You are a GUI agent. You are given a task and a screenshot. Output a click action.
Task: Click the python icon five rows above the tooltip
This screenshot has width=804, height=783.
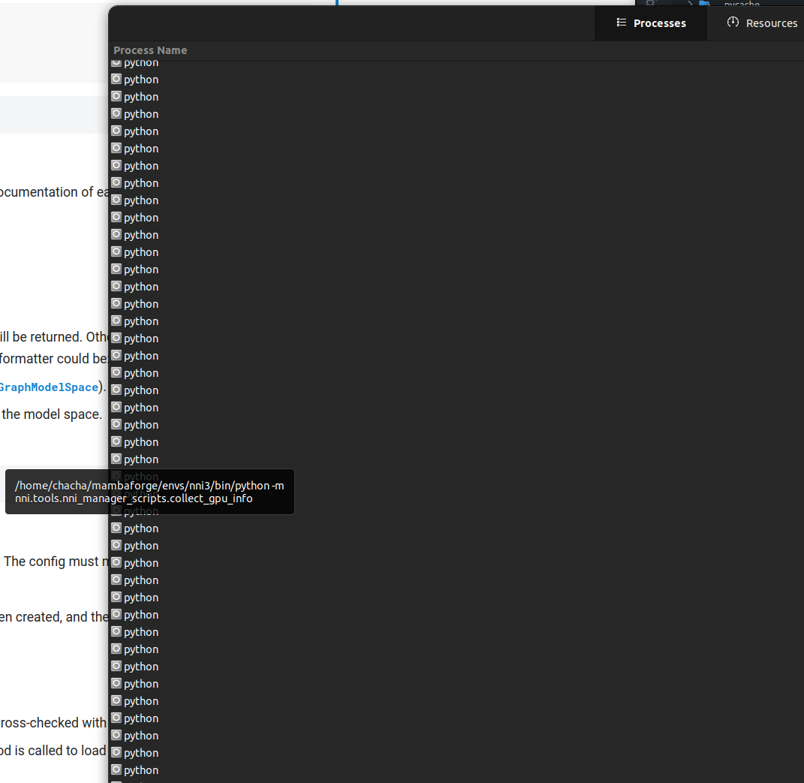coord(116,390)
